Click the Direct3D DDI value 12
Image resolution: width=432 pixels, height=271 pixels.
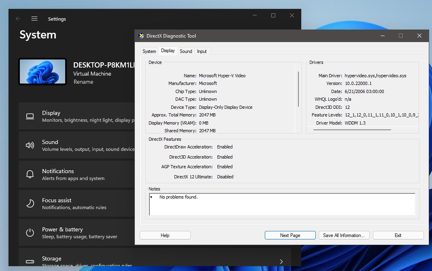point(347,107)
